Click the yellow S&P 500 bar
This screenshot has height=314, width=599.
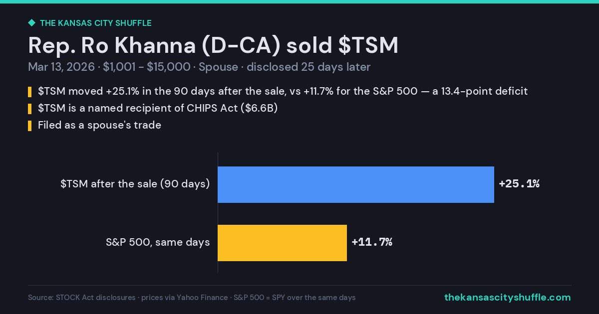click(282, 243)
